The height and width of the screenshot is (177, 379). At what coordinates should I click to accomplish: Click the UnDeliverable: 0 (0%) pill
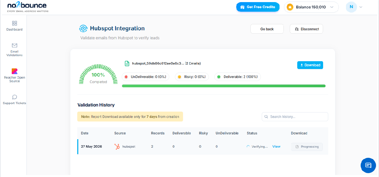pos(145,77)
